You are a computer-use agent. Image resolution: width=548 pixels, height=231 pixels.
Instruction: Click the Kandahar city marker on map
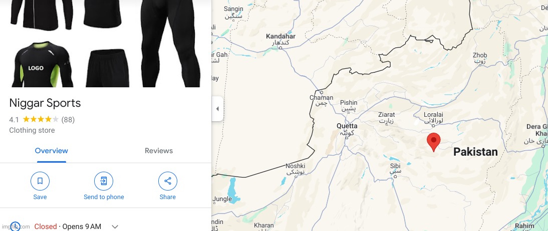[281, 48]
